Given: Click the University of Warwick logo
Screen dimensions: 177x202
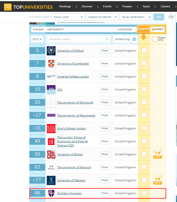Looking at the screenshot, I should click(x=51, y=167).
